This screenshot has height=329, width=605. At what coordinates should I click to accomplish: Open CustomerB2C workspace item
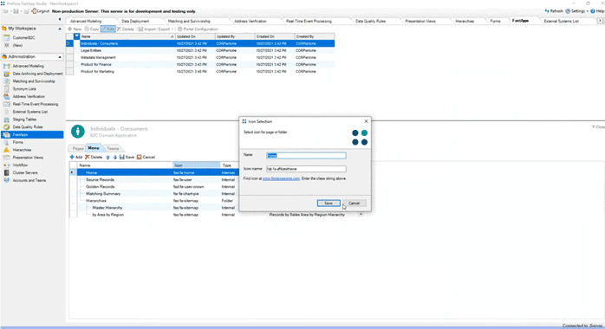click(x=23, y=38)
